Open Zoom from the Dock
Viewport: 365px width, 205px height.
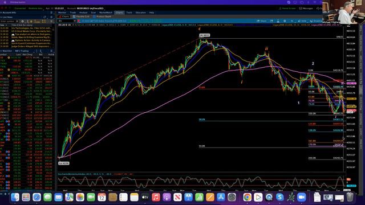[x=302, y=198]
